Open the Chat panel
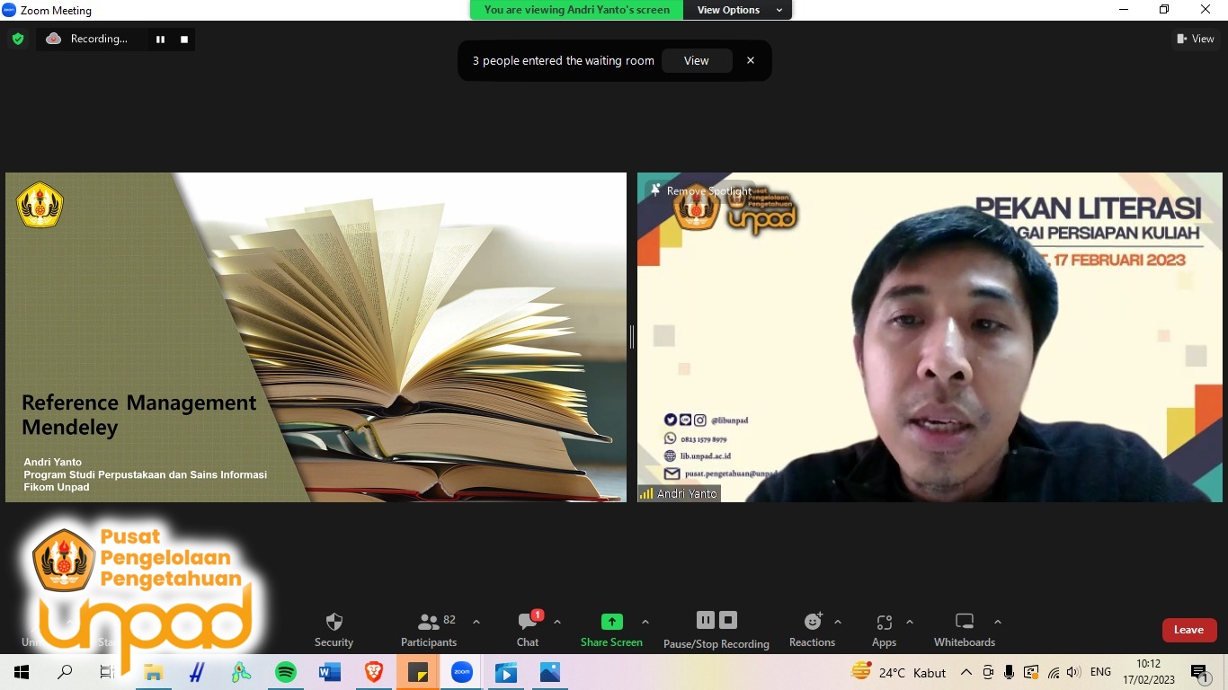The image size is (1228, 690). point(529,630)
